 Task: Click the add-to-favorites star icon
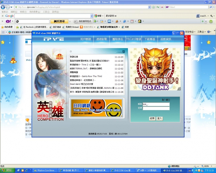(17, 27)
